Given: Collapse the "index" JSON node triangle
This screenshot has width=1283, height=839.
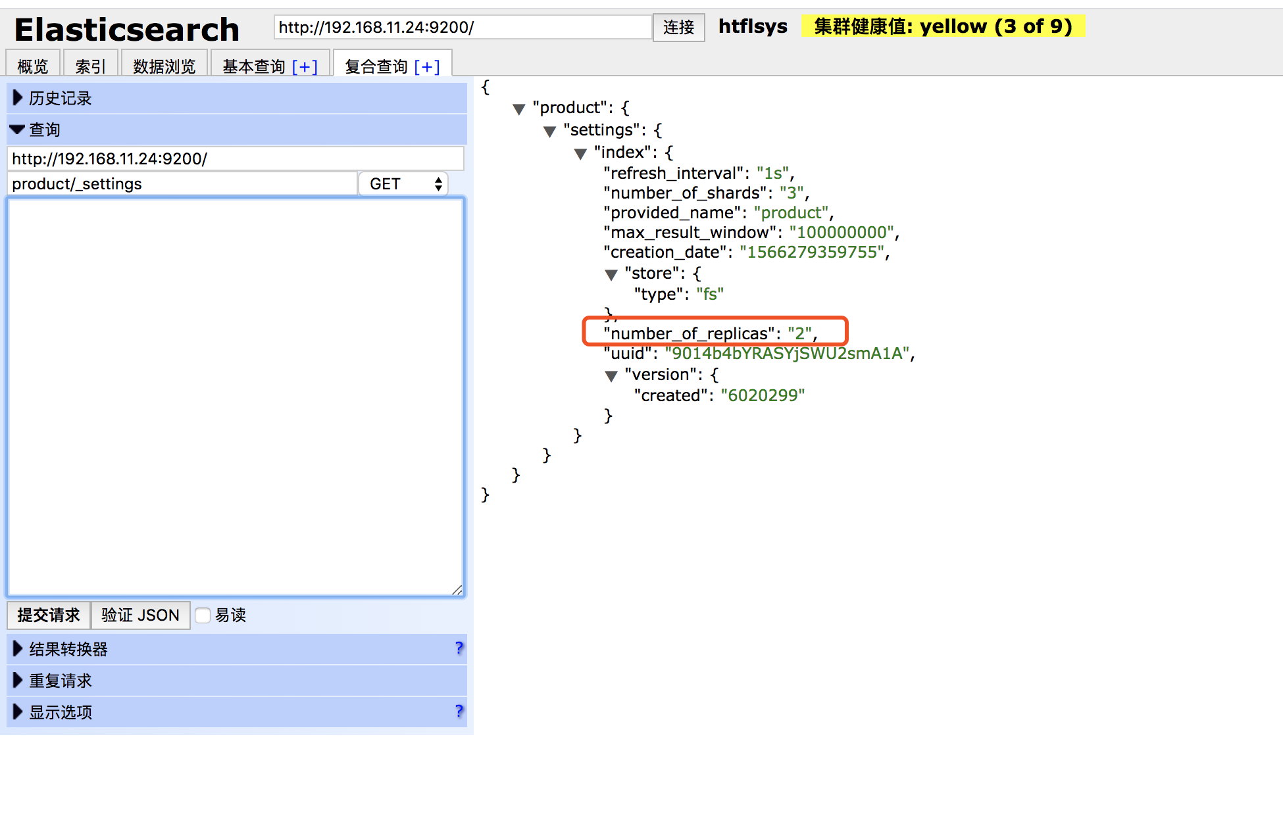Looking at the screenshot, I should tap(580, 154).
